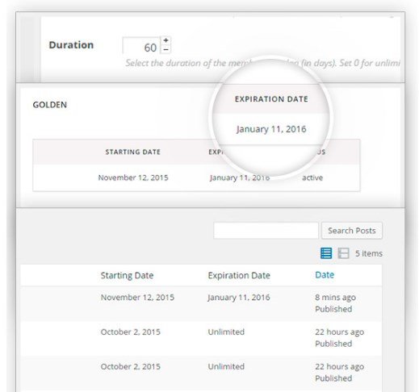
Task: Click the 8 mins ago Published cell
Action: (x=336, y=303)
